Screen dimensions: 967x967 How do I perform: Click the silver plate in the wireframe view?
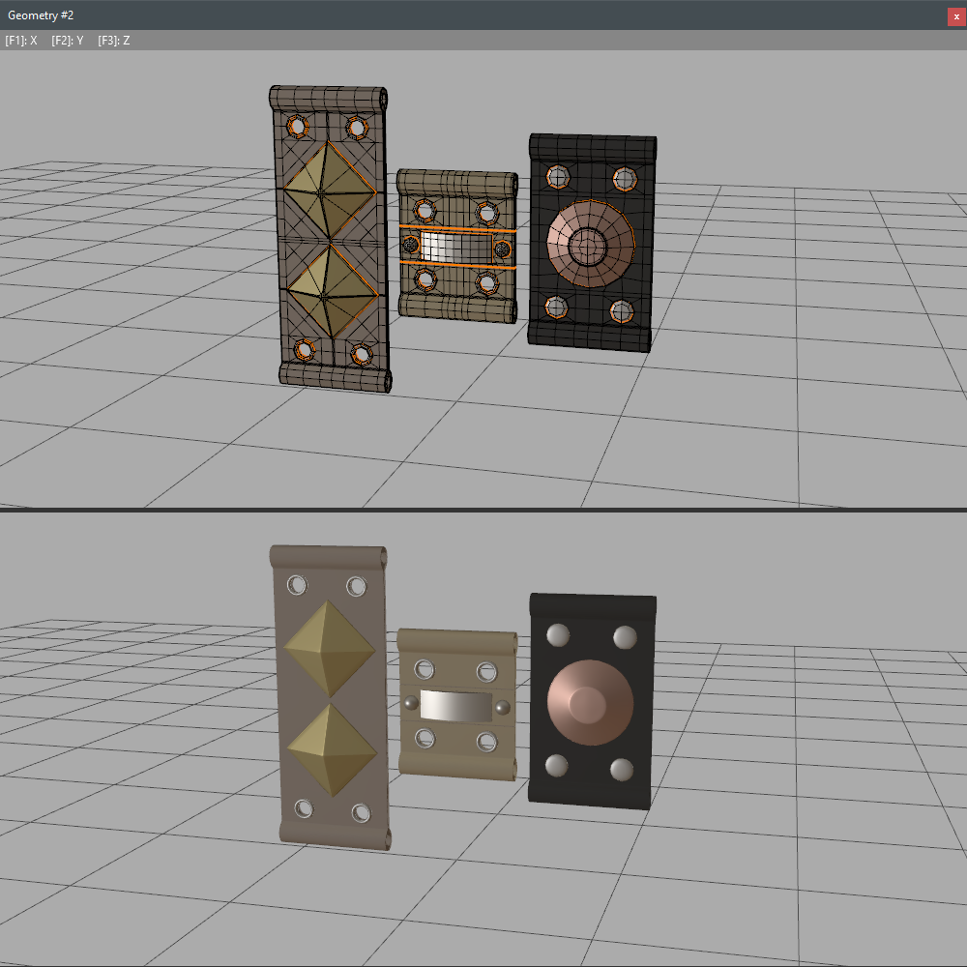tap(455, 248)
